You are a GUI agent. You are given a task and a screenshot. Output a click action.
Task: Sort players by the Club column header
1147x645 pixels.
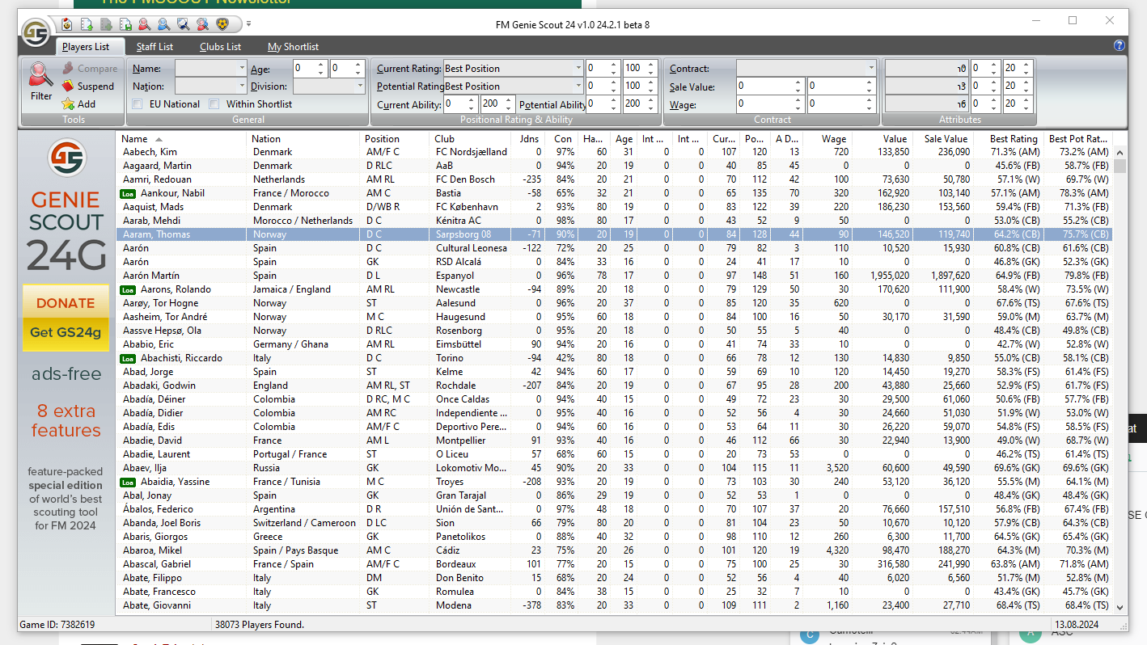[470, 139]
